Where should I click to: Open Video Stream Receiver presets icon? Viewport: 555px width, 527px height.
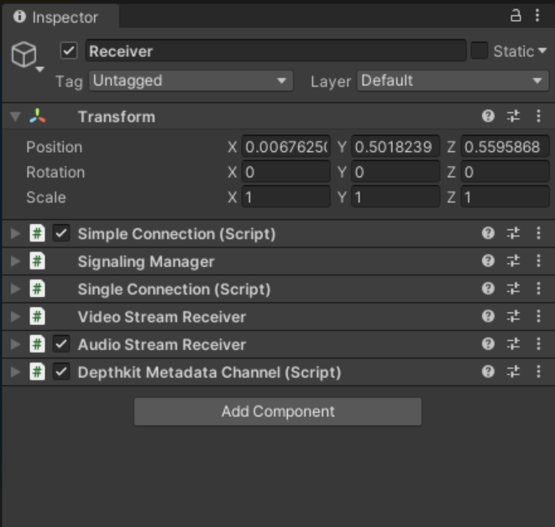click(513, 316)
